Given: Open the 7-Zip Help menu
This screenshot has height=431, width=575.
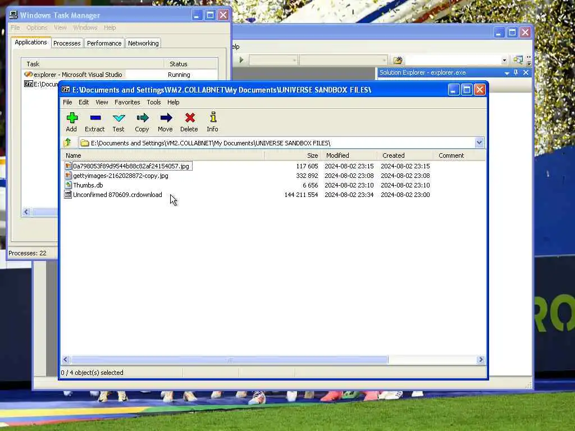Looking at the screenshot, I should coord(173,102).
